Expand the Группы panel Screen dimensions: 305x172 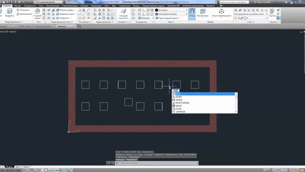coord(274,22)
